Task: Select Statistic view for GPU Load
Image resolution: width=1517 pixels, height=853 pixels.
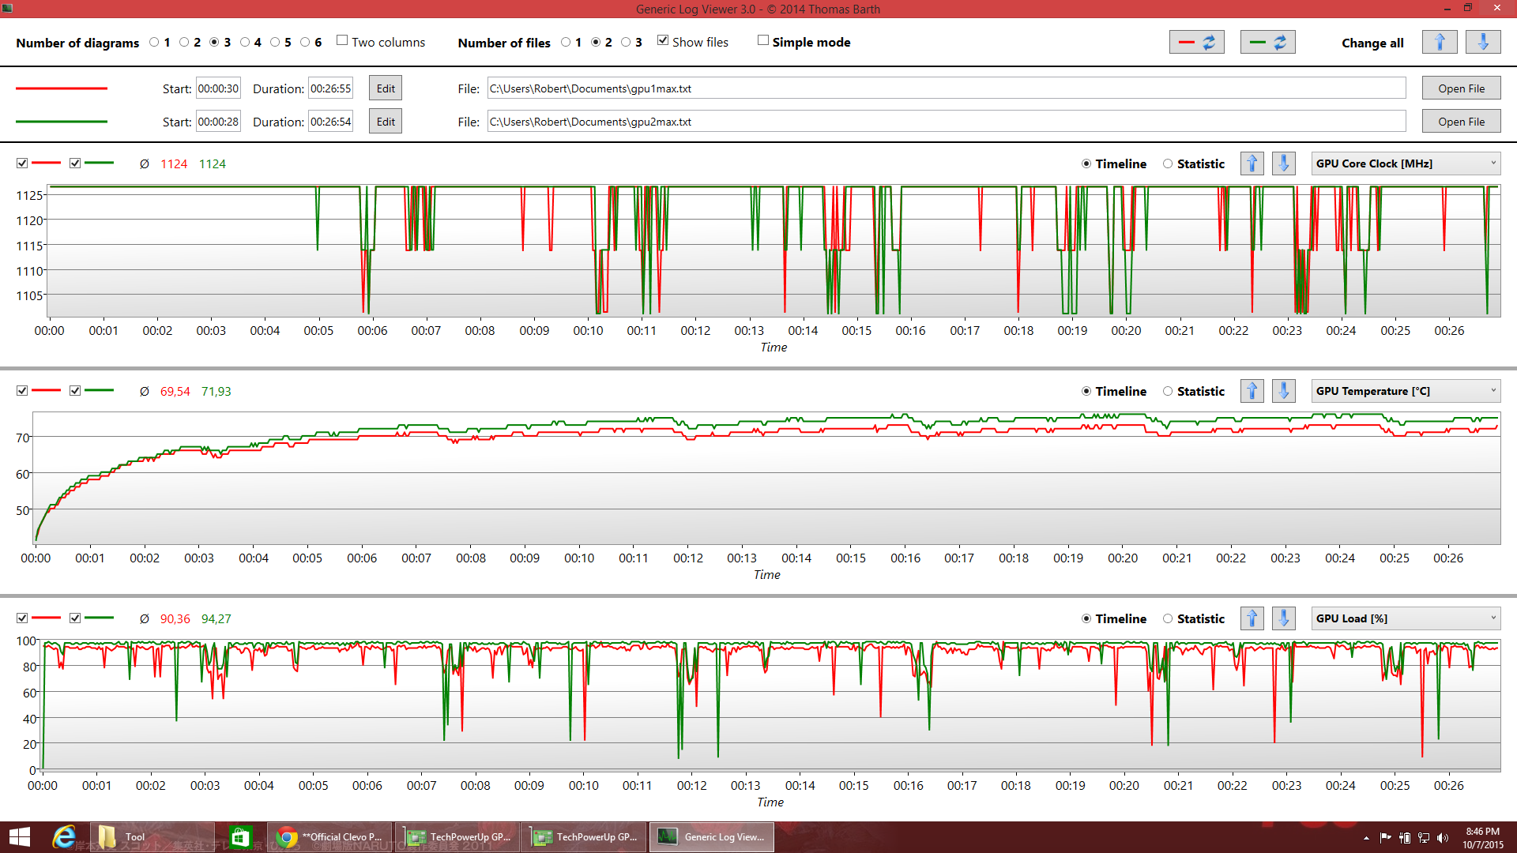Action: tap(1168, 619)
